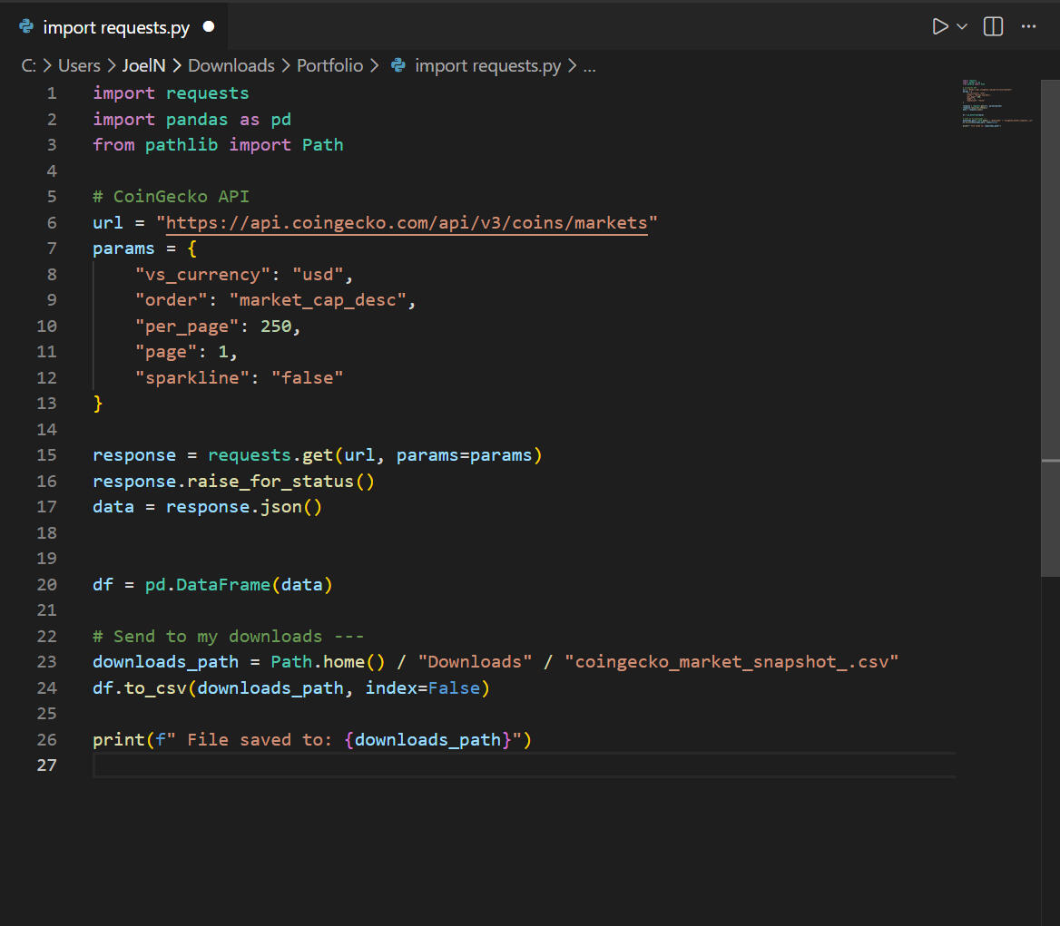The width and height of the screenshot is (1060, 926).
Task: Click import requests.py in the breadcrumb
Action: tap(488, 65)
